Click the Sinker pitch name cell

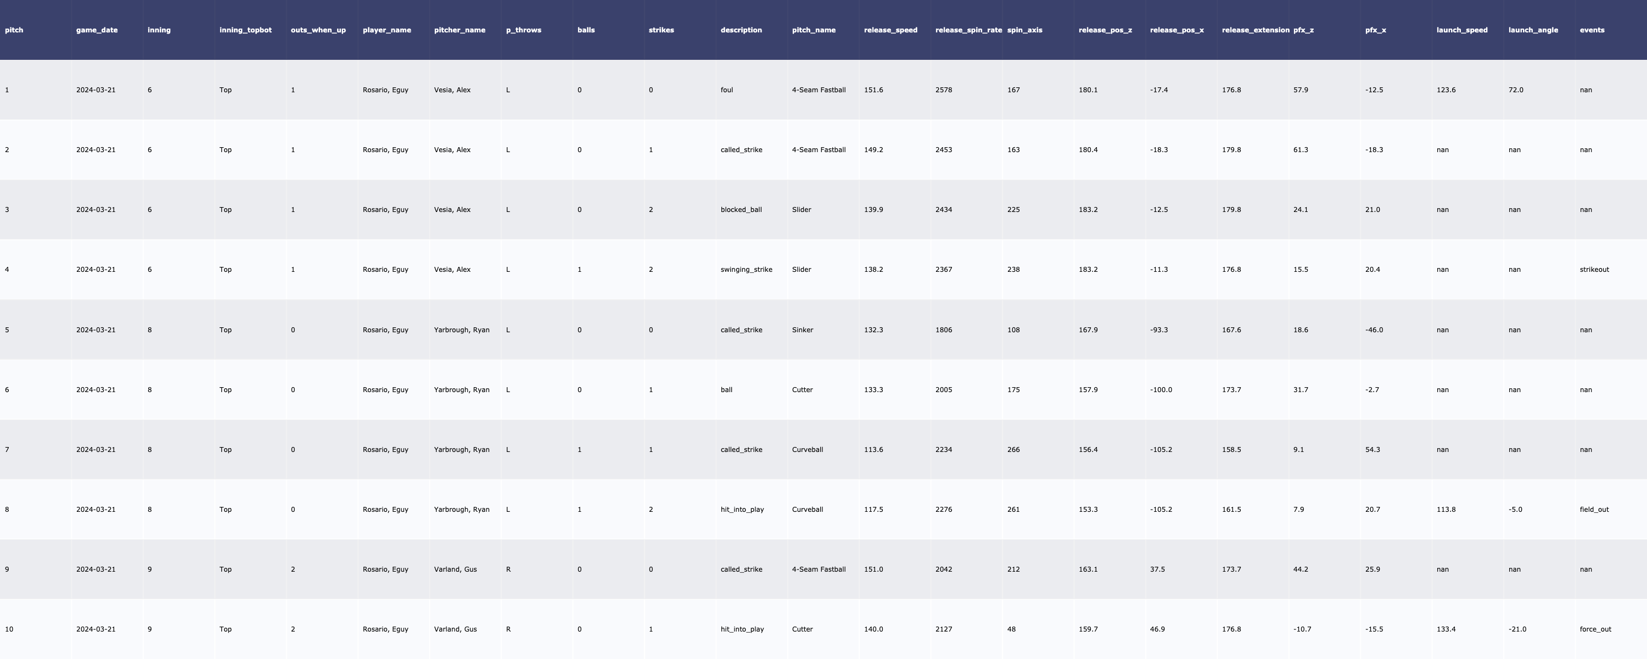(x=803, y=330)
